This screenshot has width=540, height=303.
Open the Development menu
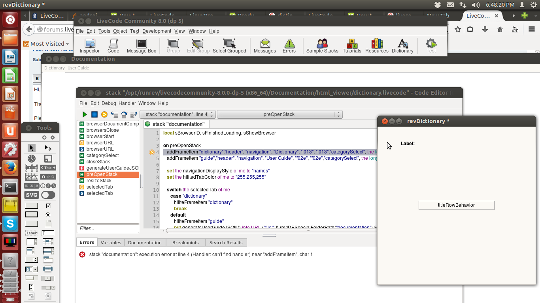coord(157,31)
